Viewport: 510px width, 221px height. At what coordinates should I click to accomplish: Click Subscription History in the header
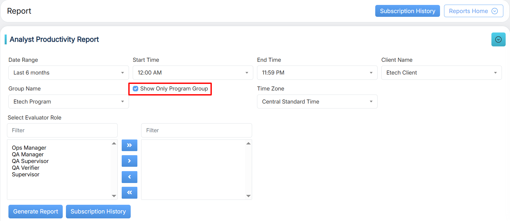[x=407, y=11]
